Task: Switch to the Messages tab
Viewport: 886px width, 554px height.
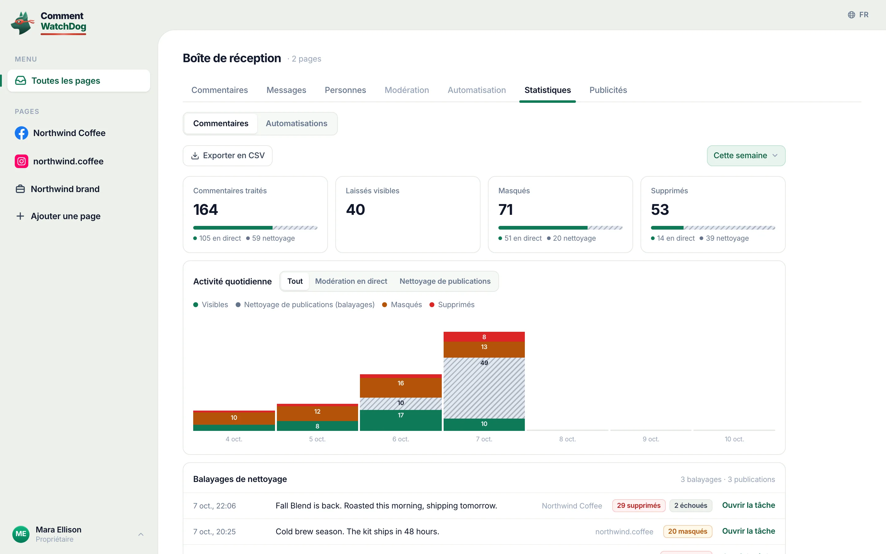Action: click(x=286, y=90)
